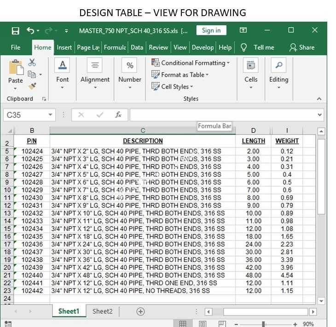The height and width of the screenshot is (327, 336).
Task: Click the Cut scissors icon
Action: (32, 62)
